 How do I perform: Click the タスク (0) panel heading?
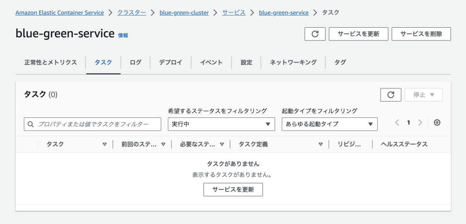(41, 94)
